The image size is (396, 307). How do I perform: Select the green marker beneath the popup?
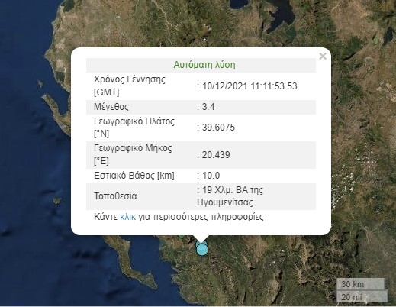coord(181,236)
